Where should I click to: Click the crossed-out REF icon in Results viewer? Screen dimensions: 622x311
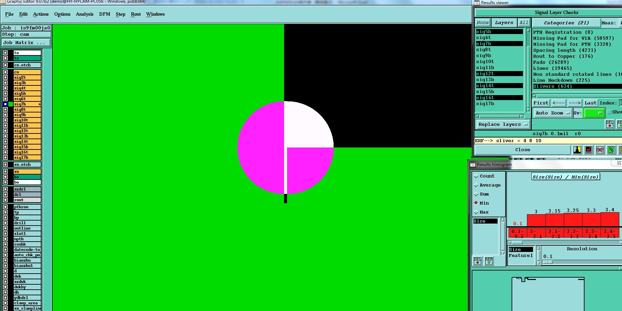(600, 150)
